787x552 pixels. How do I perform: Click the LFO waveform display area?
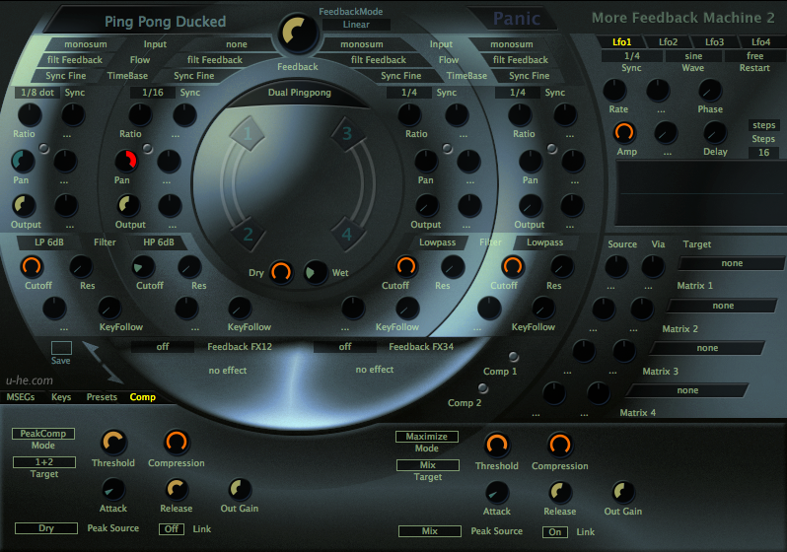(x=700, y=192)
